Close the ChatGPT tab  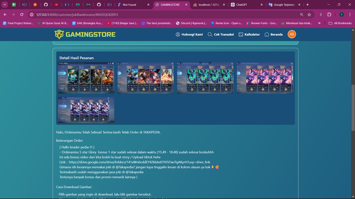261,4
